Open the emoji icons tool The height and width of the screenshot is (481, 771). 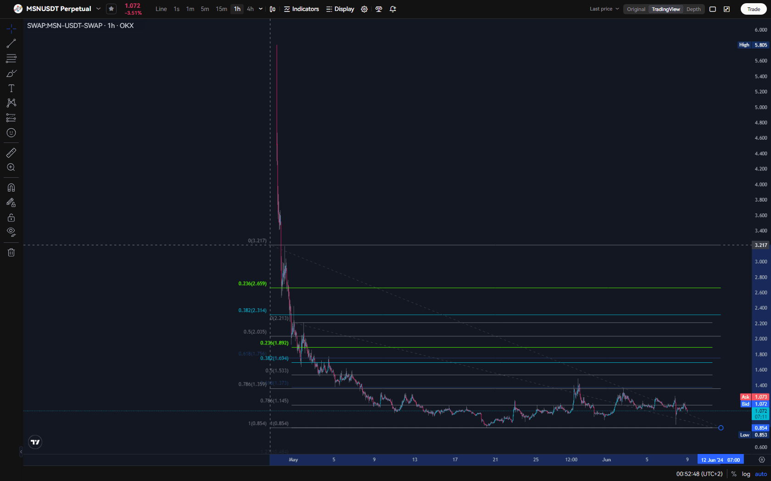pos(11,133)
